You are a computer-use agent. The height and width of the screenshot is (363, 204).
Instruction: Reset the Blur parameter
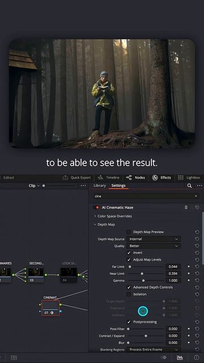(197, 343)
